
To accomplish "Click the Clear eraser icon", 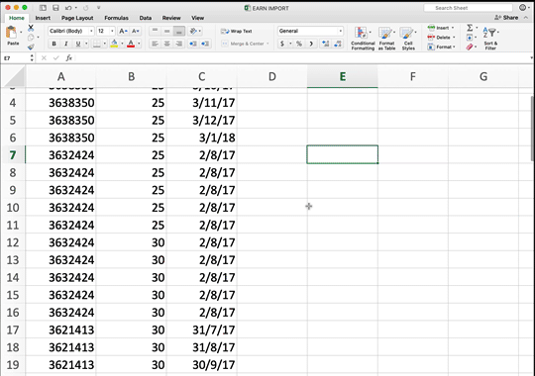I will 470,47.
